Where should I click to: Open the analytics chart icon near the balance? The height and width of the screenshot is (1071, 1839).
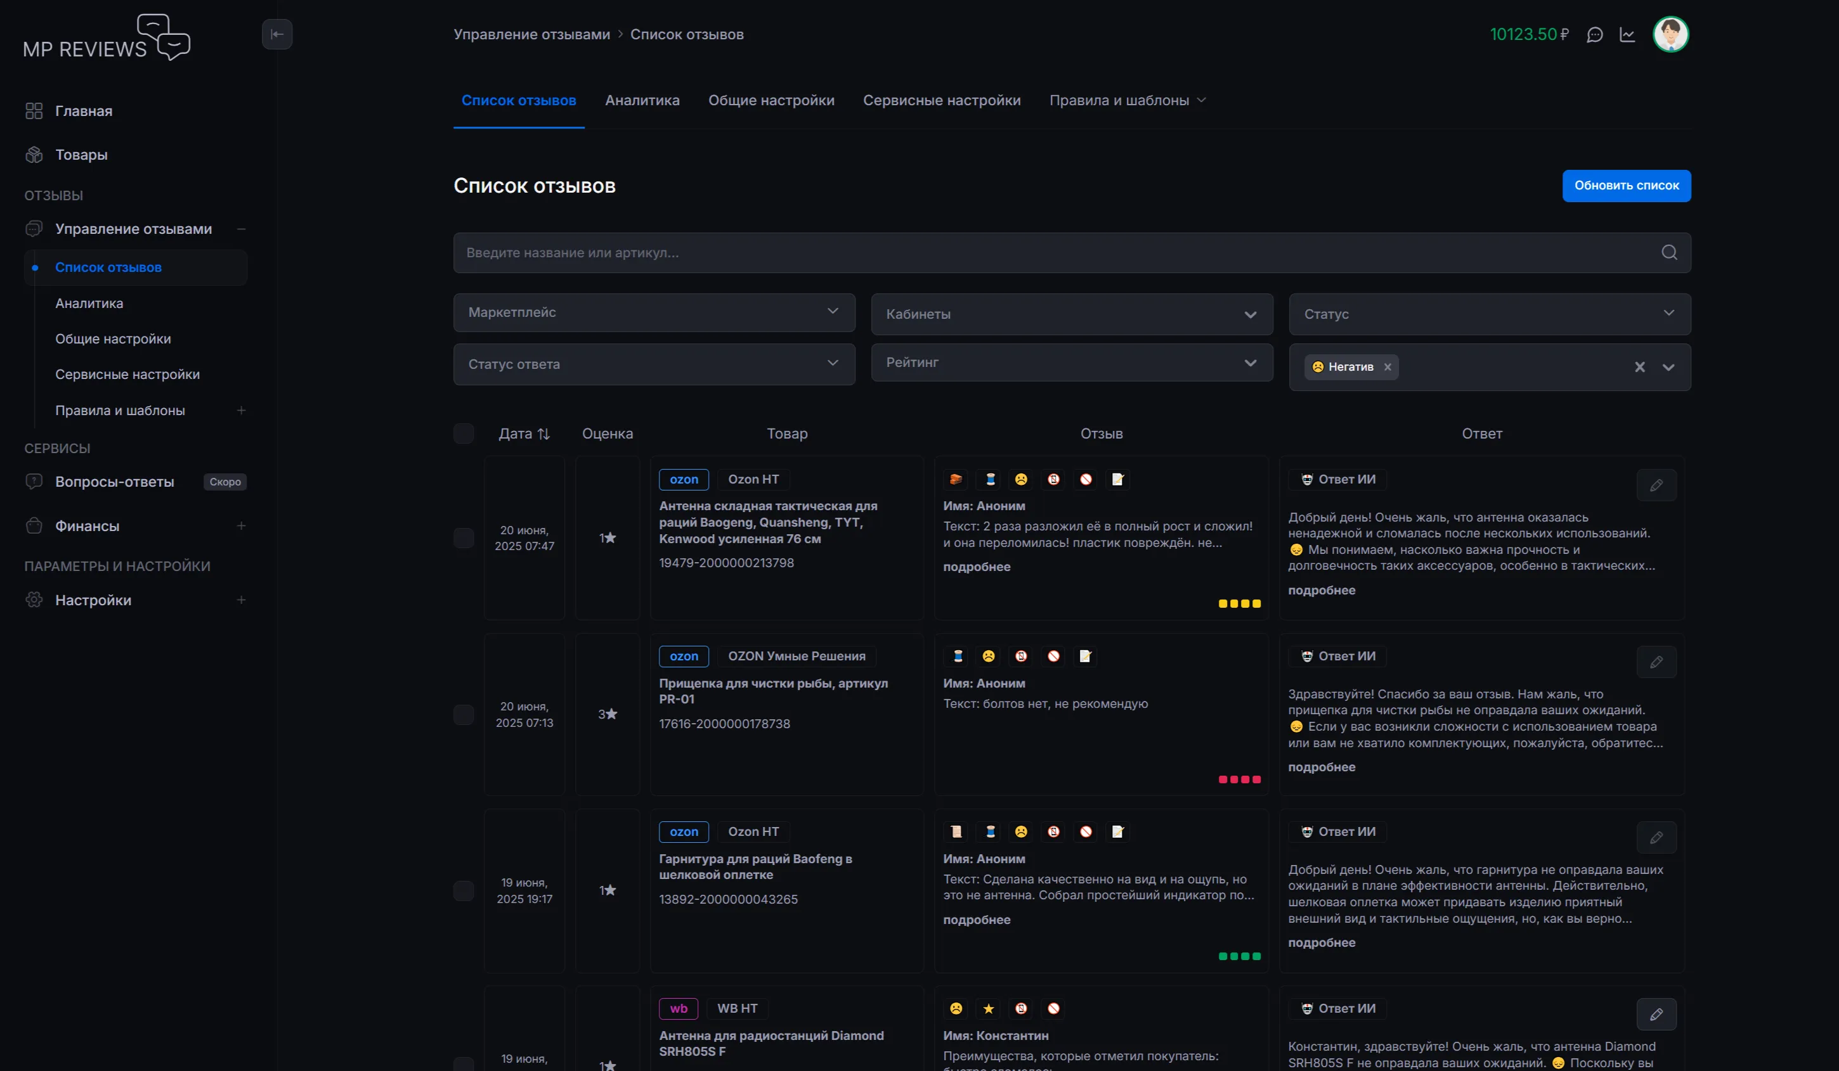(x=1628, y=34)
